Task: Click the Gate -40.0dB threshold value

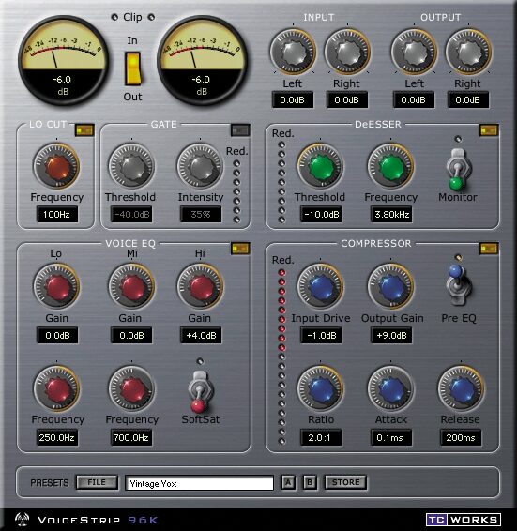Action: pyautogui.click(x=131, y=214)
